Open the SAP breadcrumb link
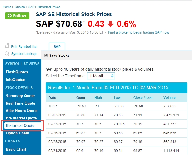Image resolution: width=192 pixels, height=155 pixels. (31, 7)
